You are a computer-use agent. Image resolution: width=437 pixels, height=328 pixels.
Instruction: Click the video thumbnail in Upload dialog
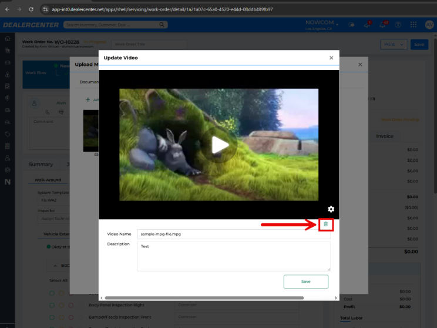click(x=91, y=130)
